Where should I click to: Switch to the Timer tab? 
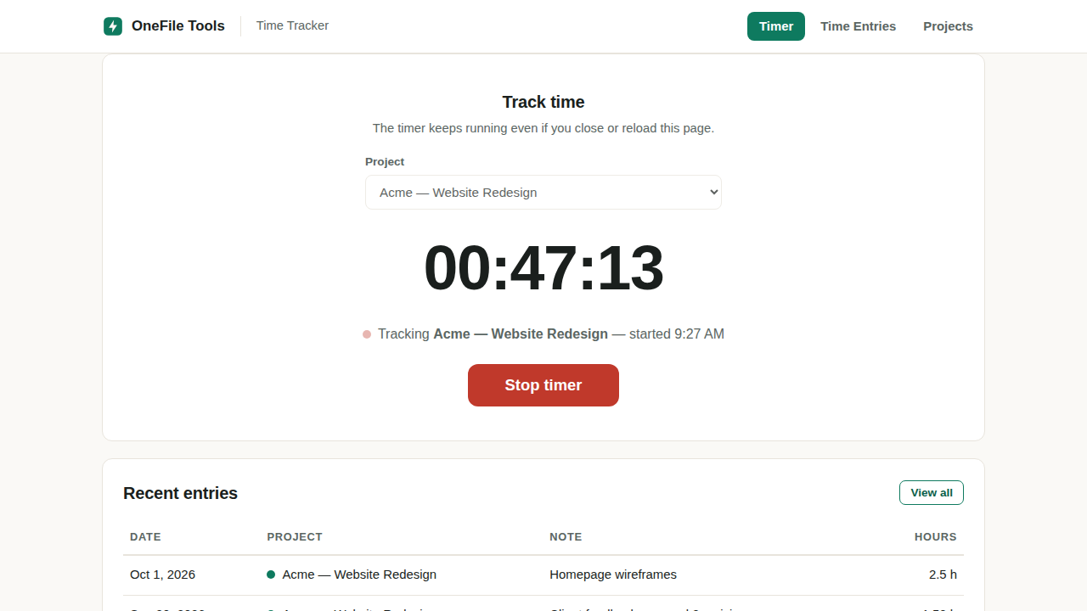pos(776,26)
